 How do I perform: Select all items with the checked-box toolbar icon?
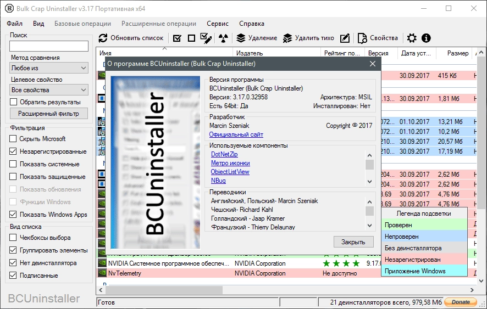177,38
